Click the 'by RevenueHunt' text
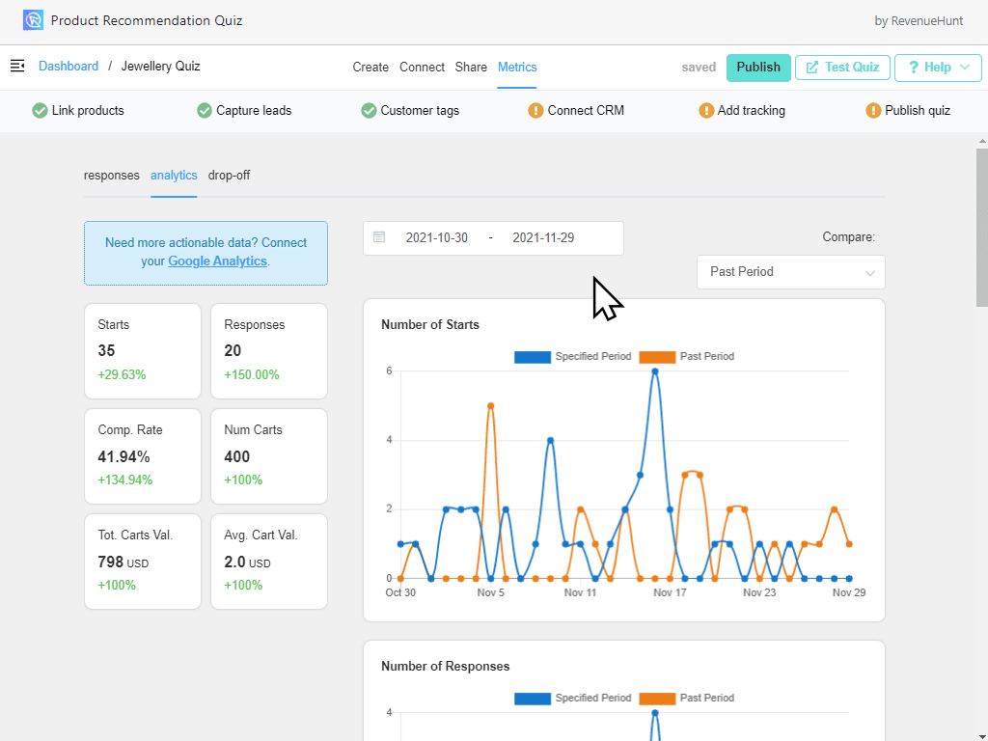 (x=919, y=21)
